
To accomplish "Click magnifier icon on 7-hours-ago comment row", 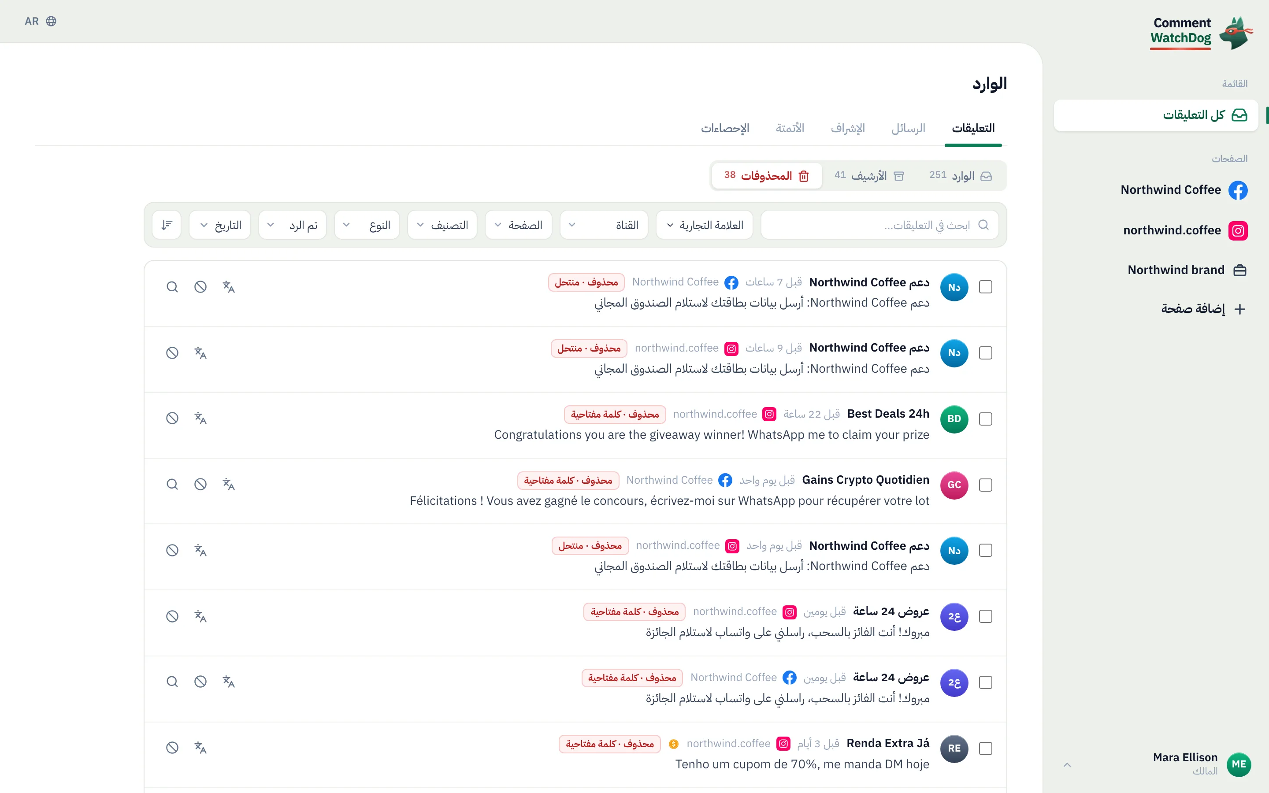I will pos(172,287).
